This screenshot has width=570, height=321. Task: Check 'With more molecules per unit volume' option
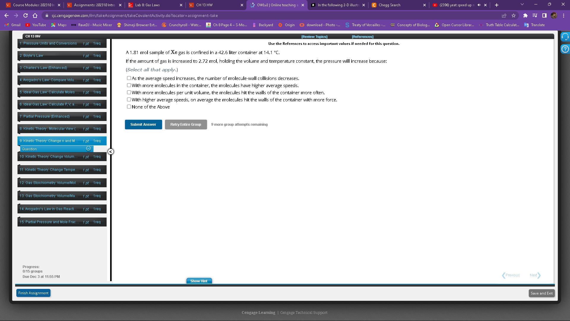coord(129,92)
